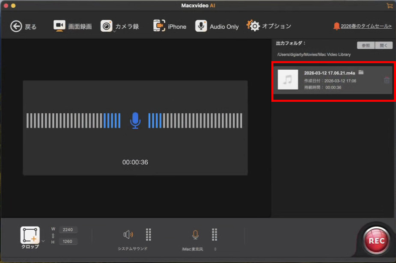Mute the システムサウンド system sound

point(128,234)
